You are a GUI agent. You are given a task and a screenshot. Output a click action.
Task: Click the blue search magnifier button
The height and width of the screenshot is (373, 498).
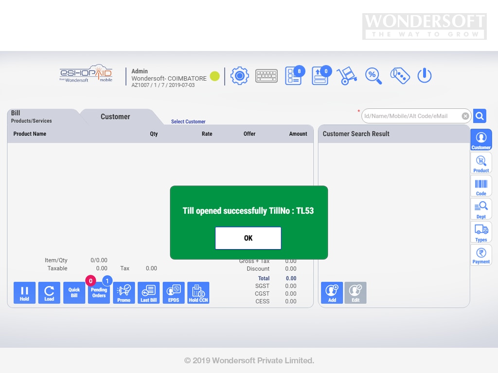480,116
